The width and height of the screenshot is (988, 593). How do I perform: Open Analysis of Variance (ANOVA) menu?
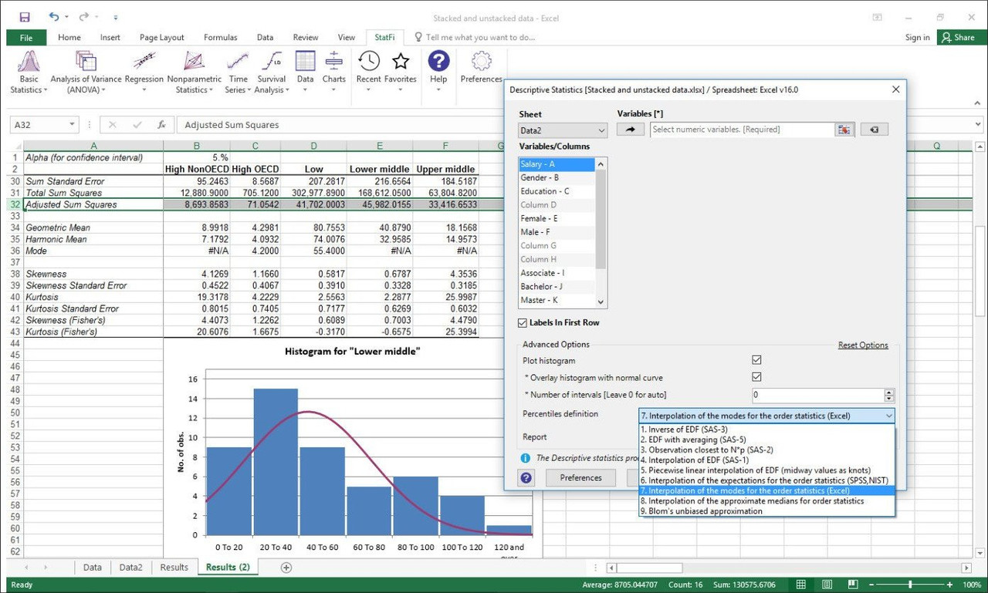(x=86, y=72)
